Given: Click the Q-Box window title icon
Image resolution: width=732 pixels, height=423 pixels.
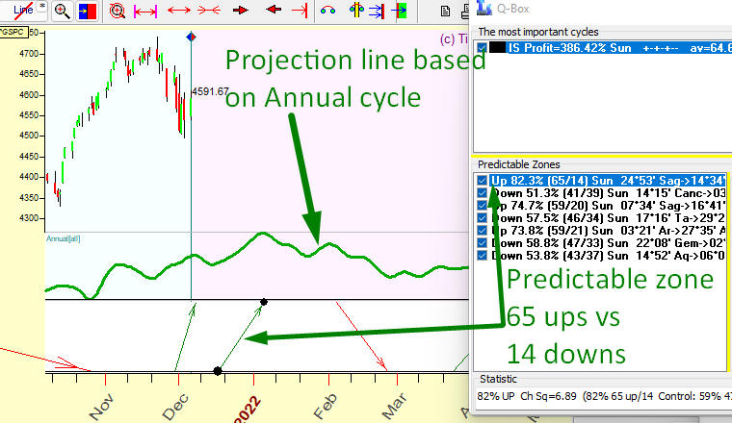Looking at the screenshot, I should [484, 8].
